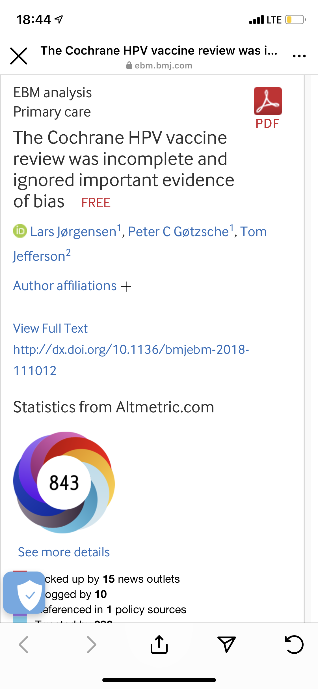Screen dimensions: 318x689
Task: Go back with the left chevron
Action: pyautogui.click(x=23, y=644)
